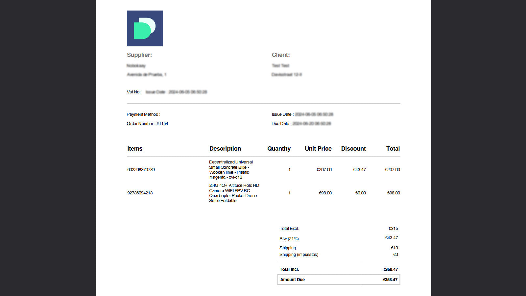Screen dimensions: 526x296
Task: Select the Description column header
Action: (x=225, y=149)
